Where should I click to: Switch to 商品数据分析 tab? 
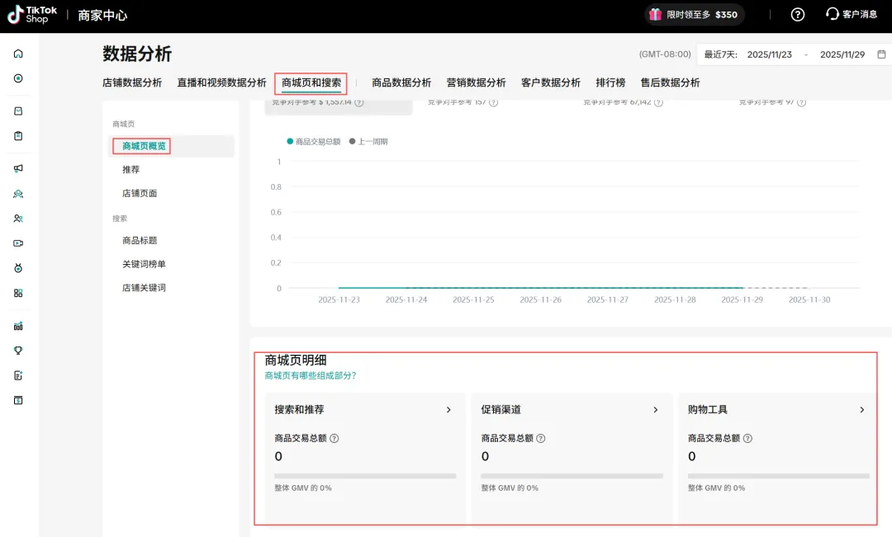401,82
